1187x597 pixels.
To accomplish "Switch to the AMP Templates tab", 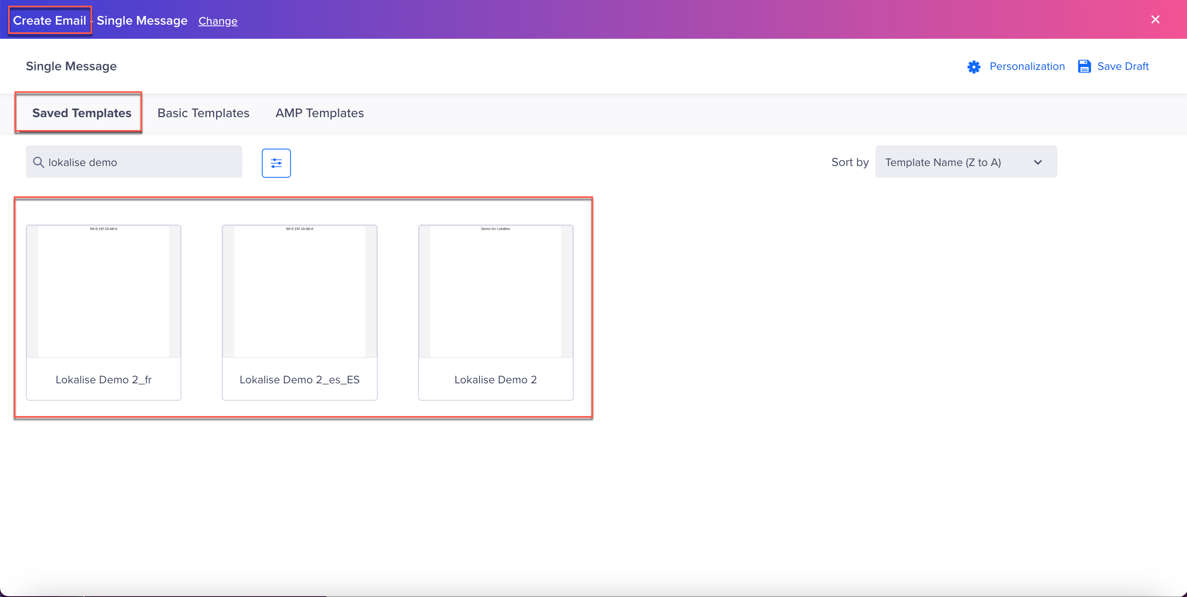I will 320,113.
